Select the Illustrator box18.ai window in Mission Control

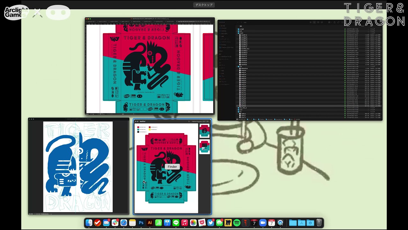coord(150,66)
